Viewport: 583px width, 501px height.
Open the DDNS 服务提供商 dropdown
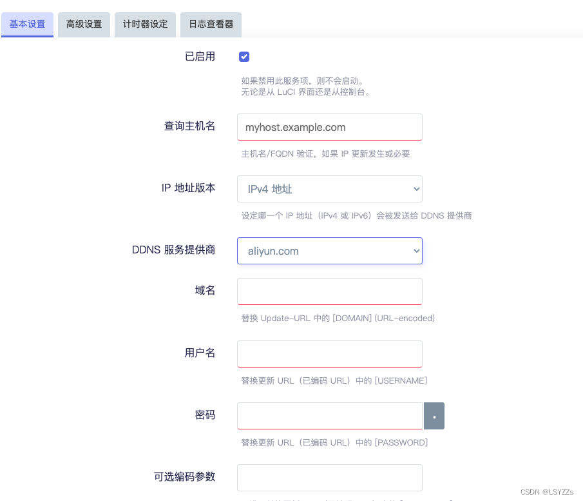click(x=329, y=251)
